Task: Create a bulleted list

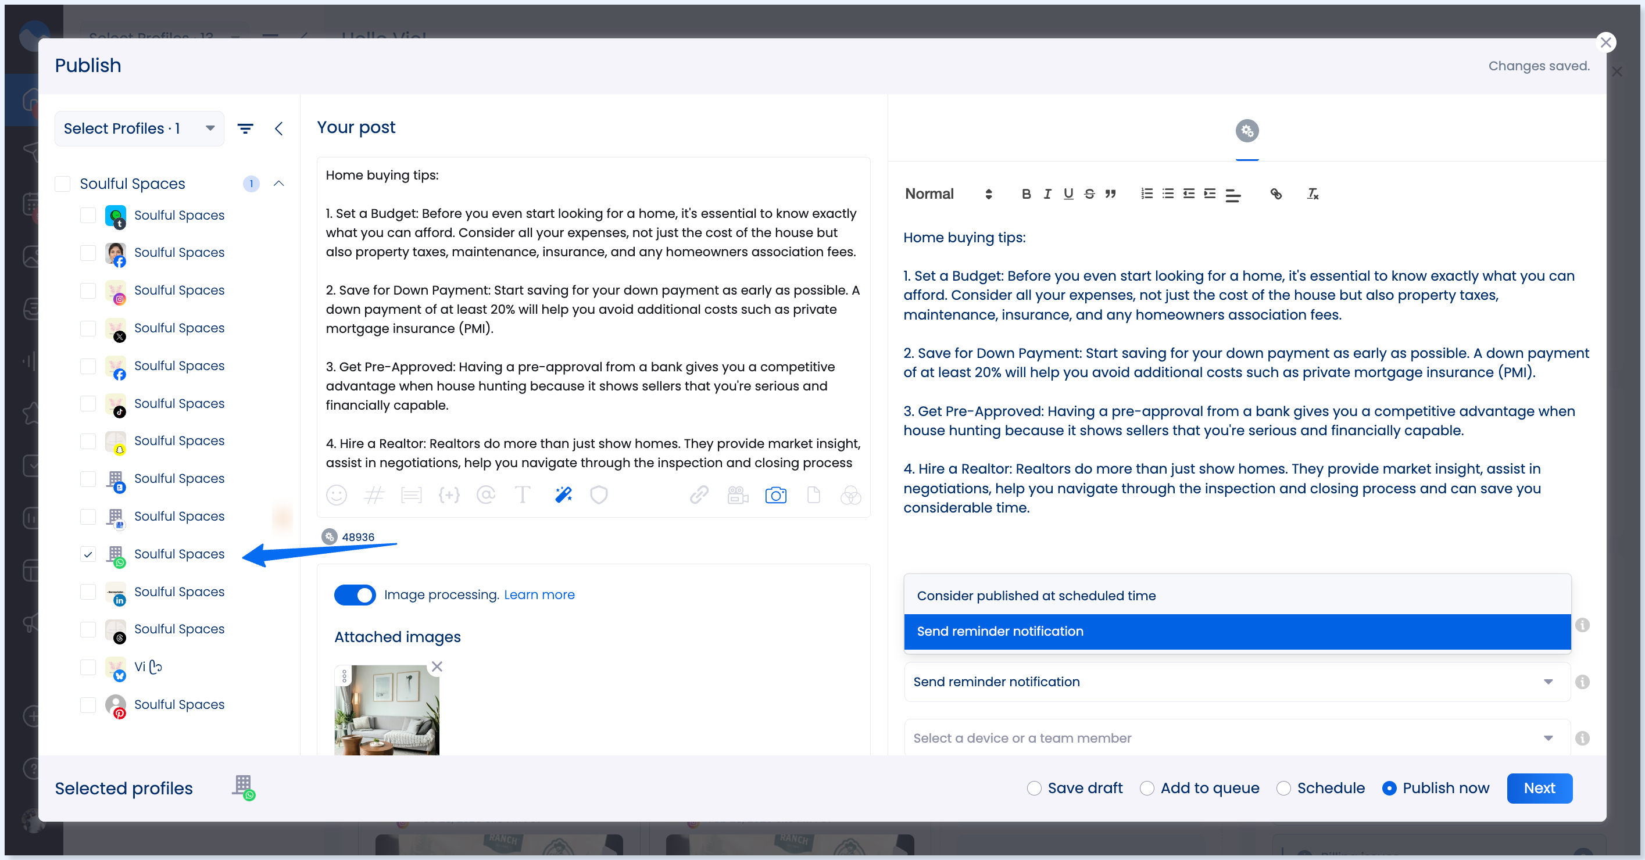Action: click(1168, 193)
